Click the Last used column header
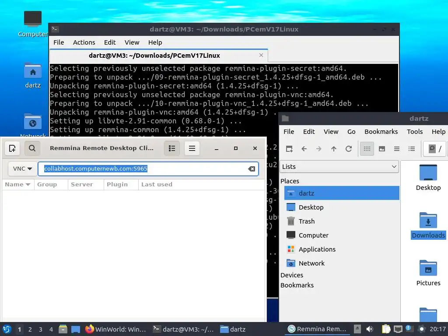The width and height of the screenshot is (448, 336). [201, 185]
